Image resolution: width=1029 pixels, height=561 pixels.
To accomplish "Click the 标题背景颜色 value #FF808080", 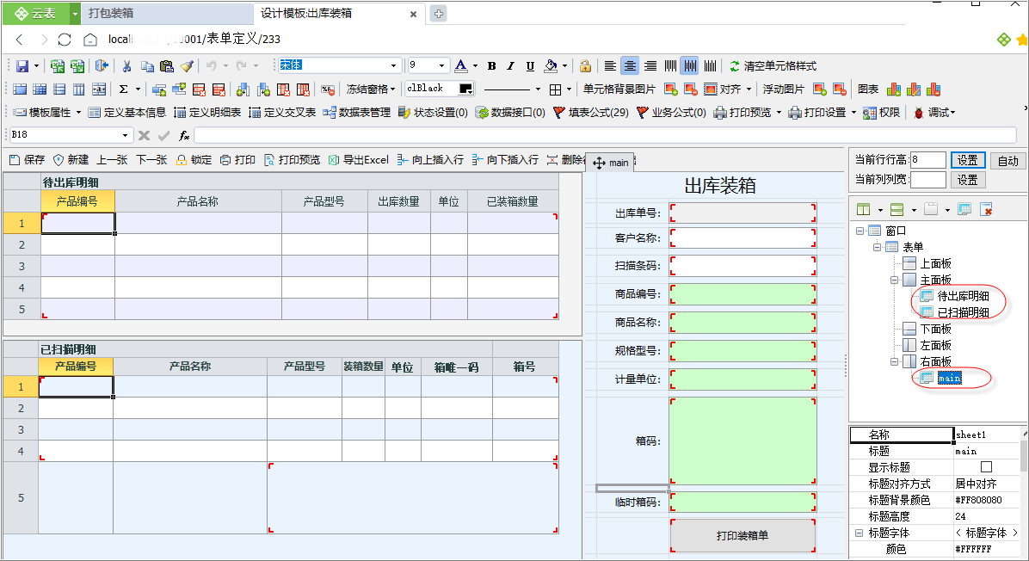I will pos(978,499).
